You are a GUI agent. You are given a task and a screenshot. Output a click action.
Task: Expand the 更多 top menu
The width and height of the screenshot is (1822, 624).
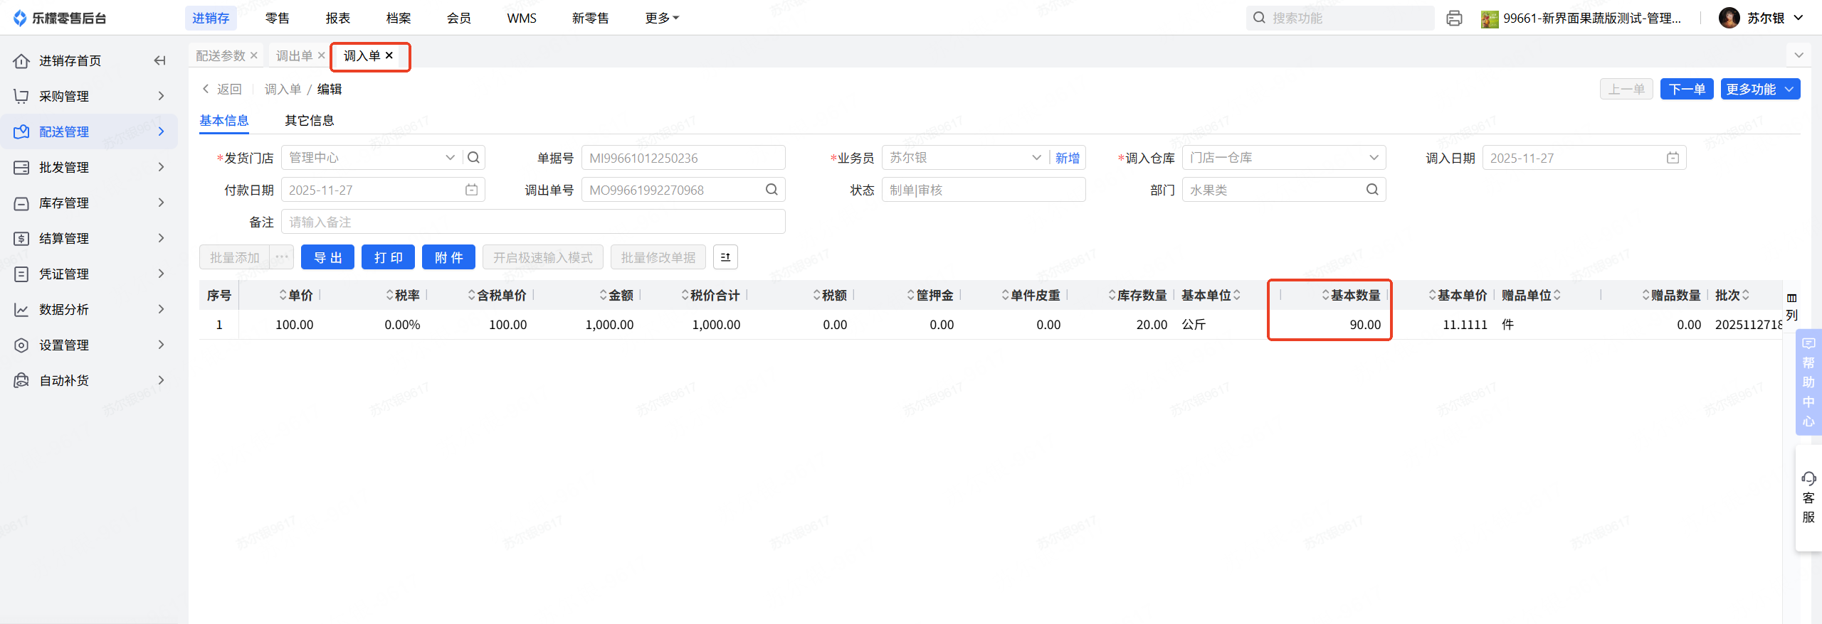(x=661, y=18)
